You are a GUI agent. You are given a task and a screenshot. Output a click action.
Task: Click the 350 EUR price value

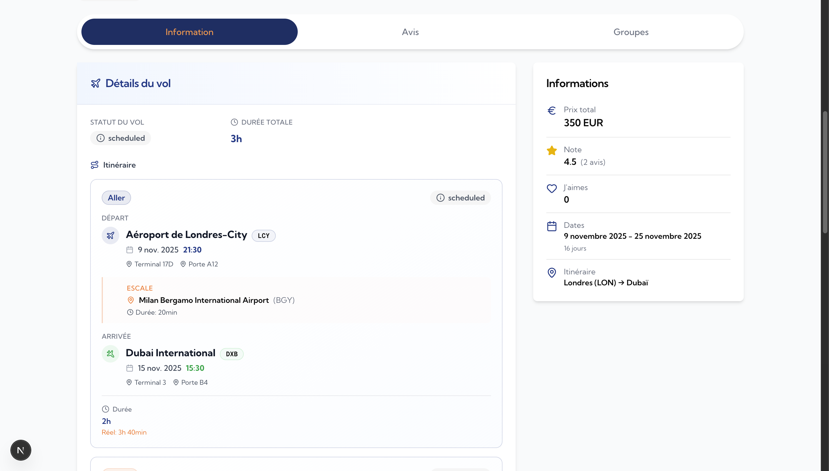[584, 123]
